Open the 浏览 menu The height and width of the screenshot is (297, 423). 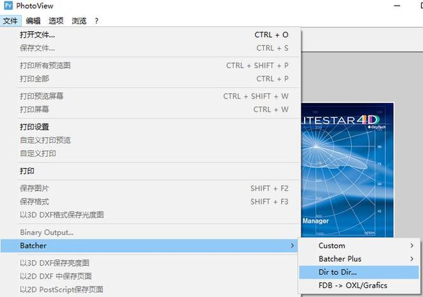[79, 21]
